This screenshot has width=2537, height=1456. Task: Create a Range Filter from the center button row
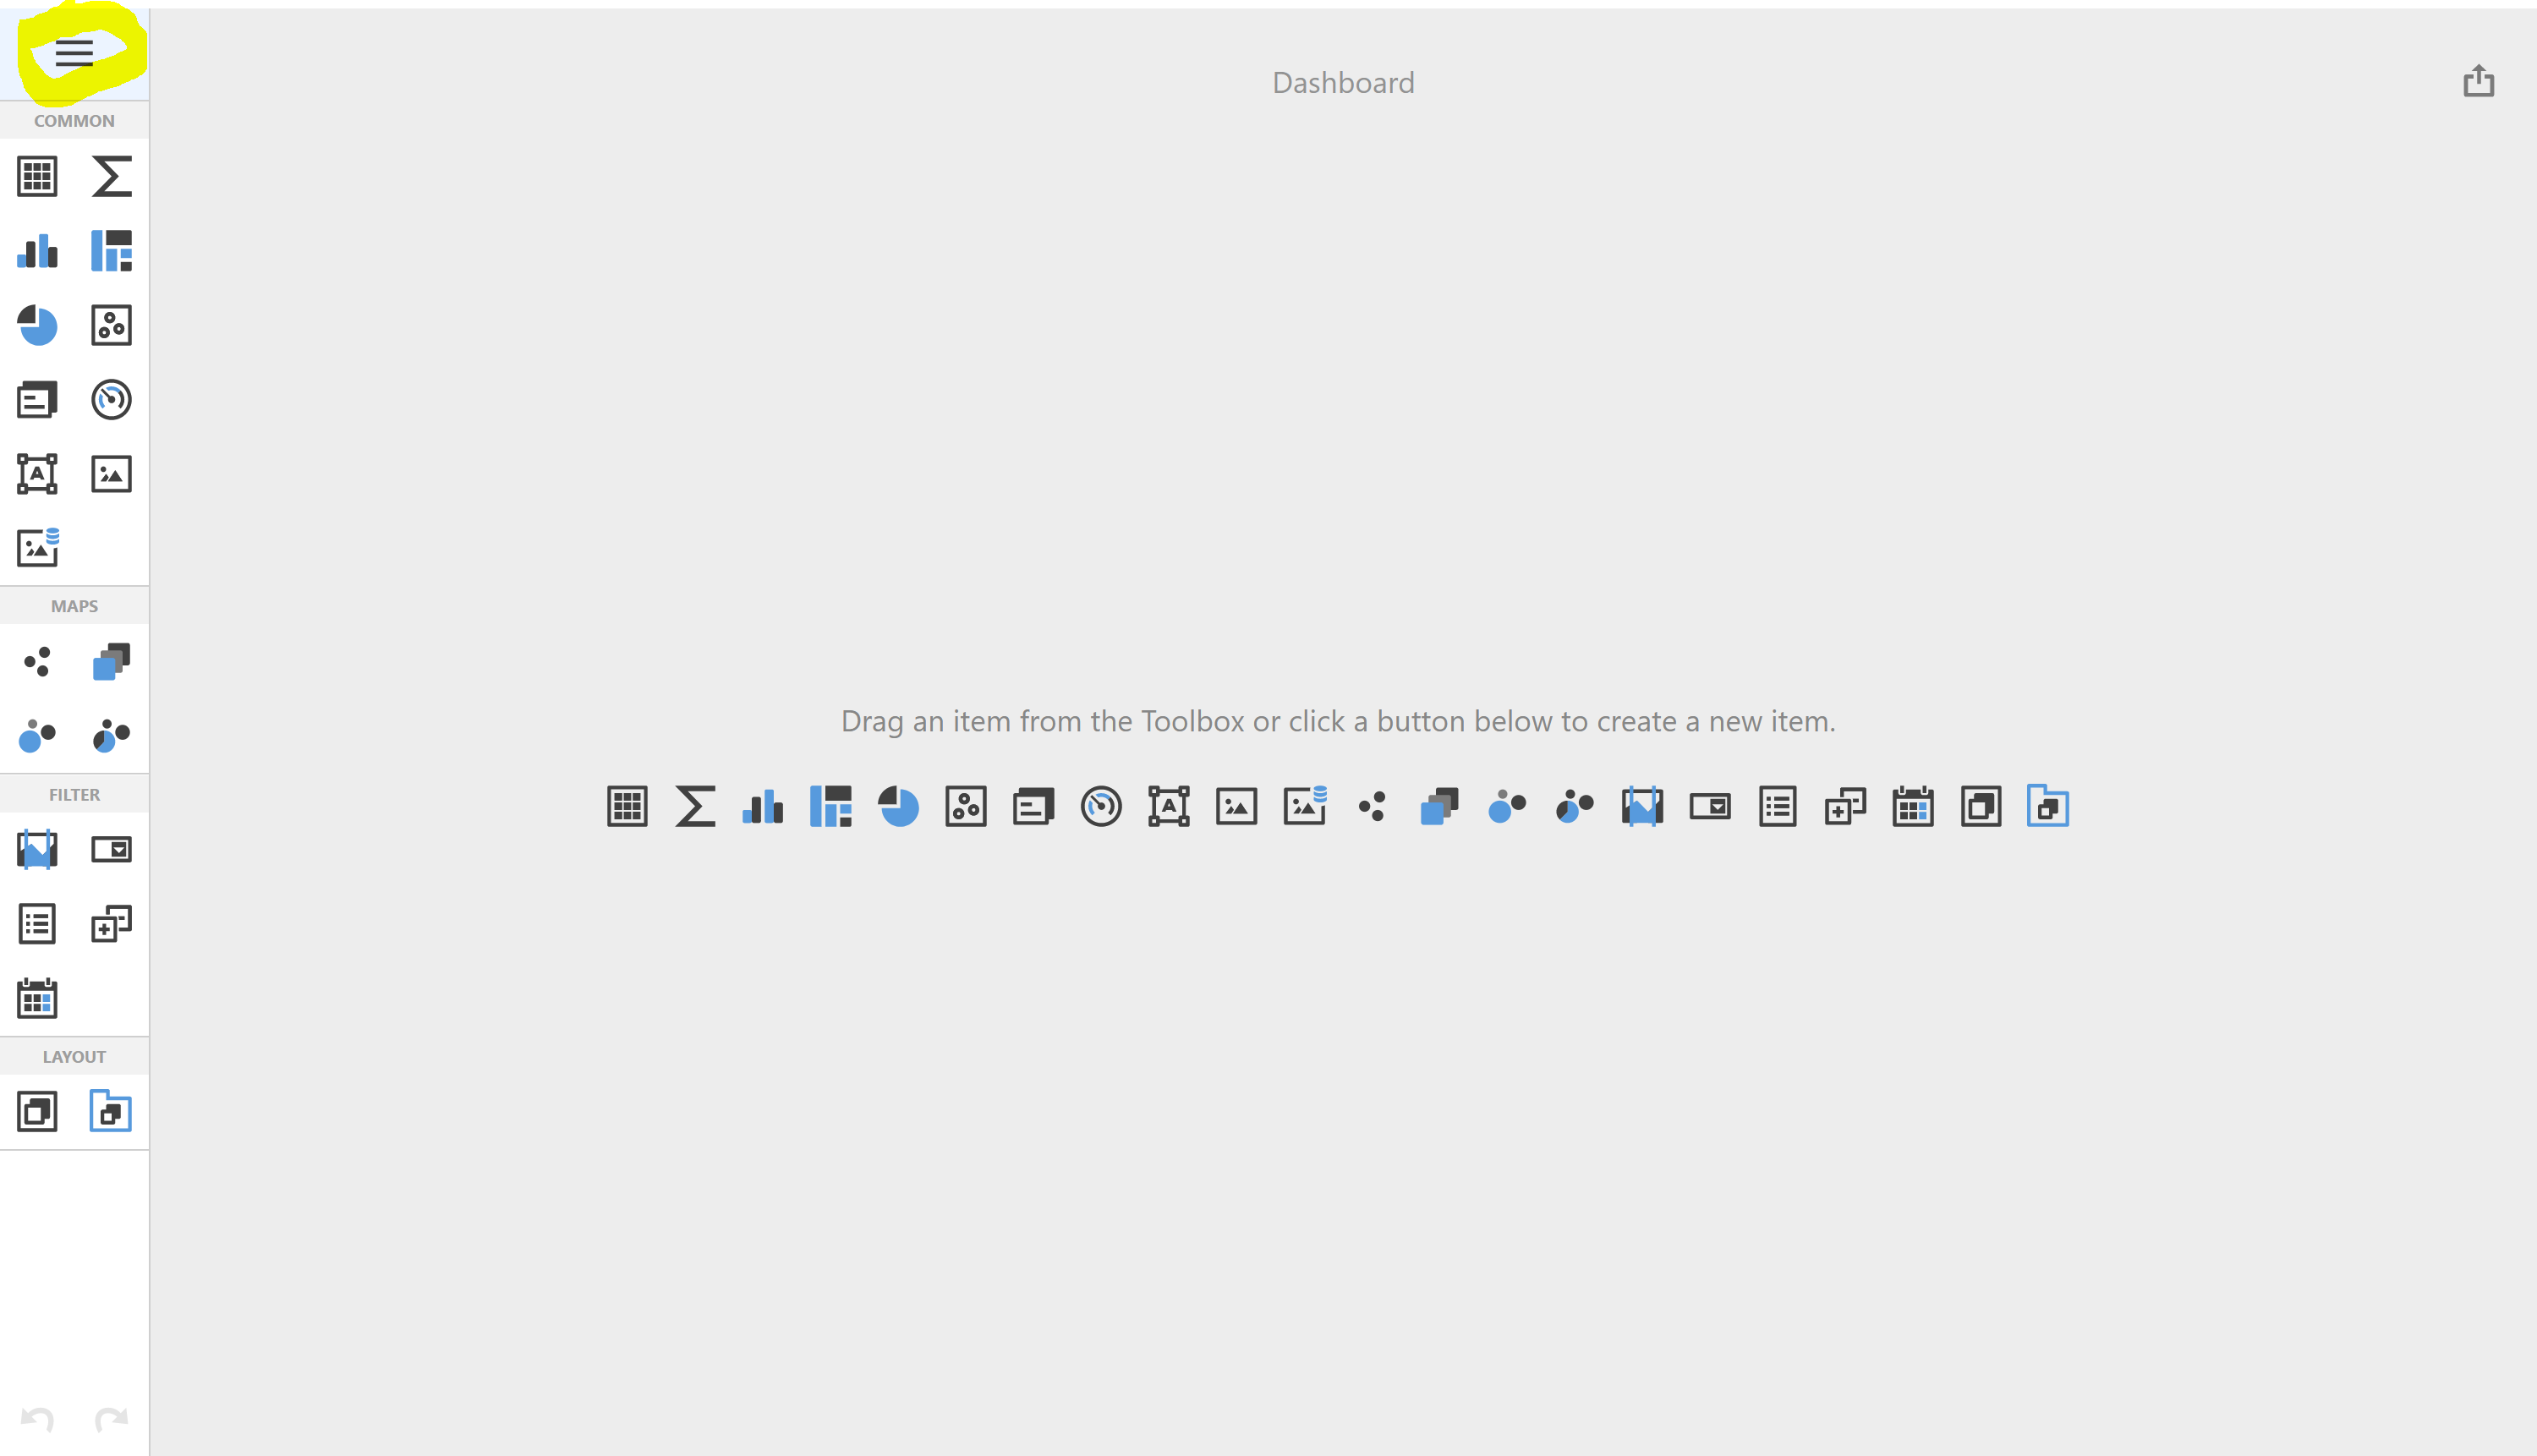pyautogui.click(x=1642, y=806)
